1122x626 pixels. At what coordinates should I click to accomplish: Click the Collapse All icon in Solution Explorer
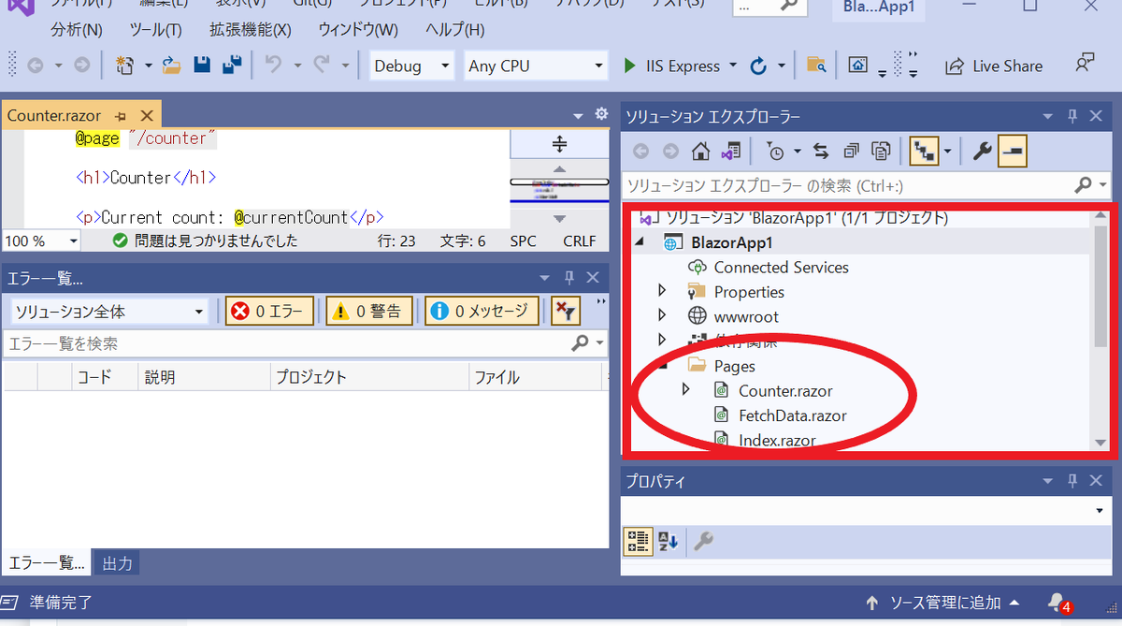point(851,151)
